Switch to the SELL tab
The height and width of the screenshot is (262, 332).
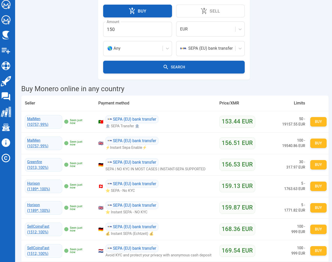(210, 11)
